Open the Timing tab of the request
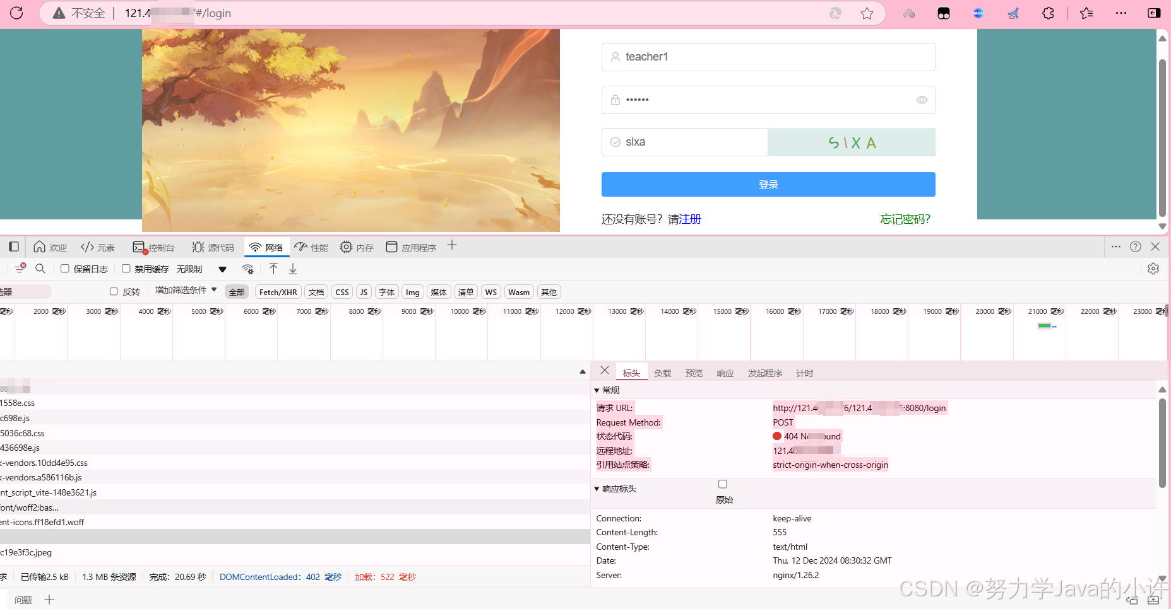The height and width of the screenshot is (609, 1171). 804,373
